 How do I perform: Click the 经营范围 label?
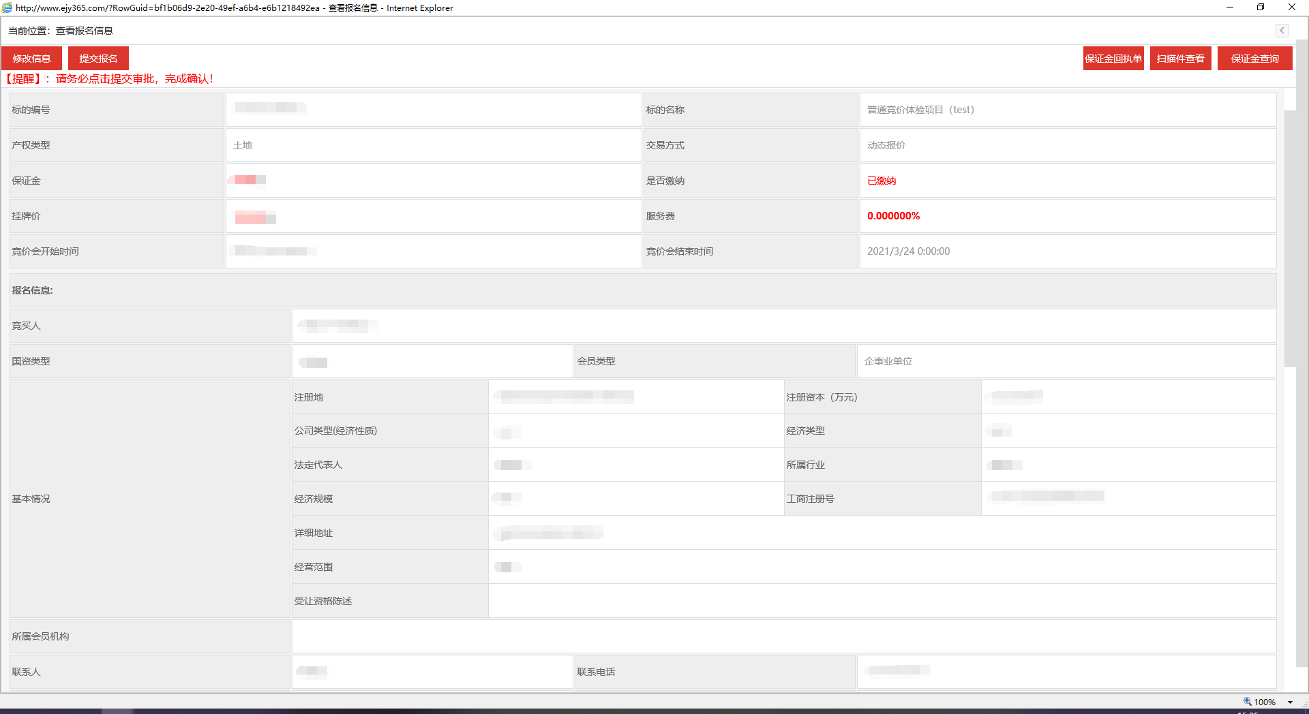pyautogui.click(x=314, y=567)
